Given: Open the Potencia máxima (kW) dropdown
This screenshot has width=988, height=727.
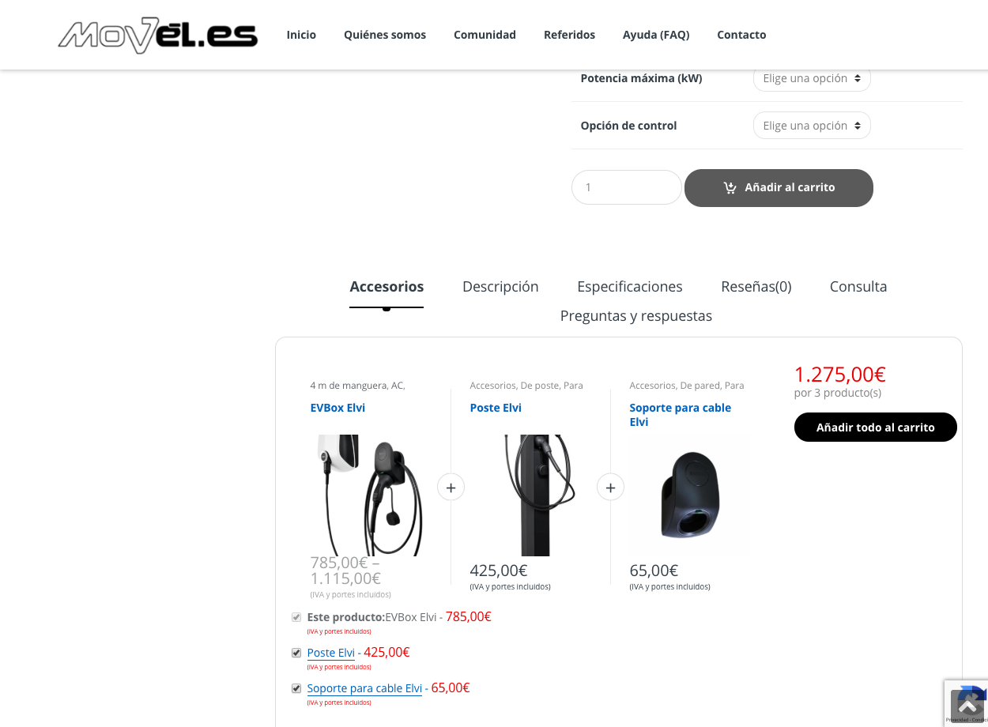Looking at the screenshot, I should coord(812,78).
